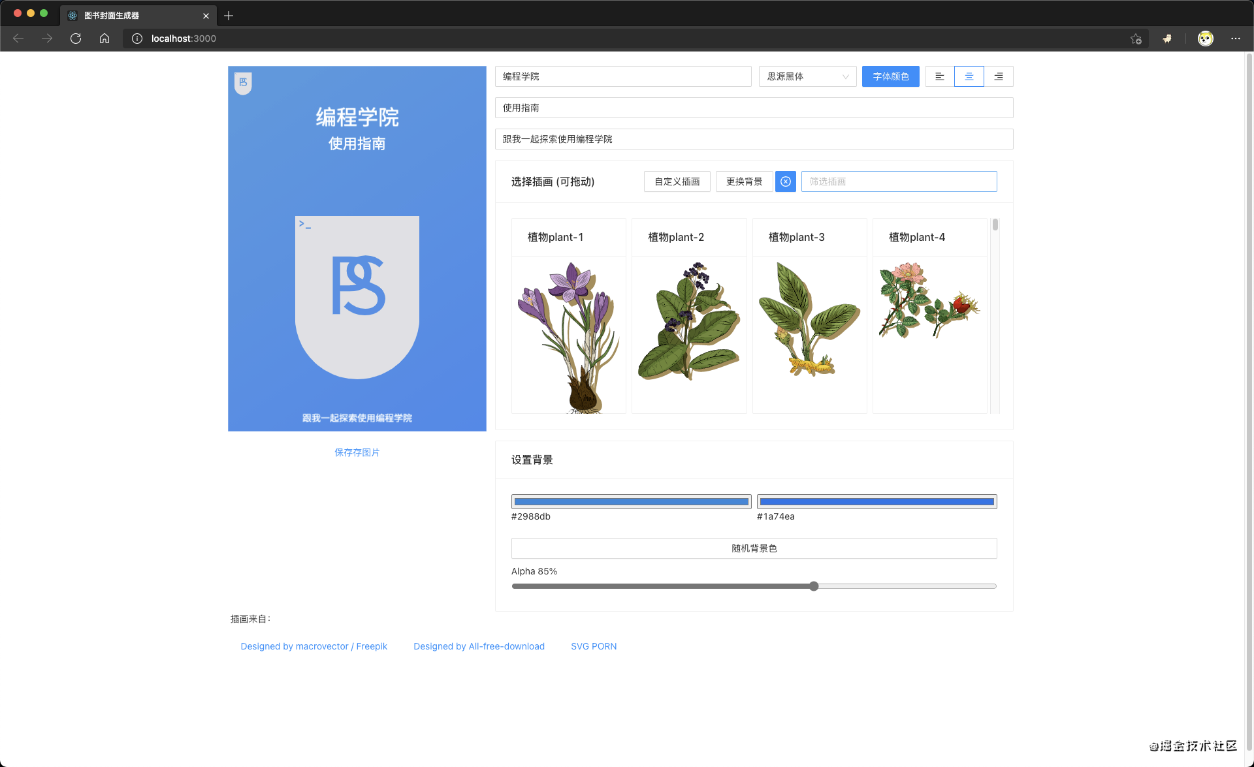Align cover text to the right
1254x767 pixels.
[x=999, y=76]
